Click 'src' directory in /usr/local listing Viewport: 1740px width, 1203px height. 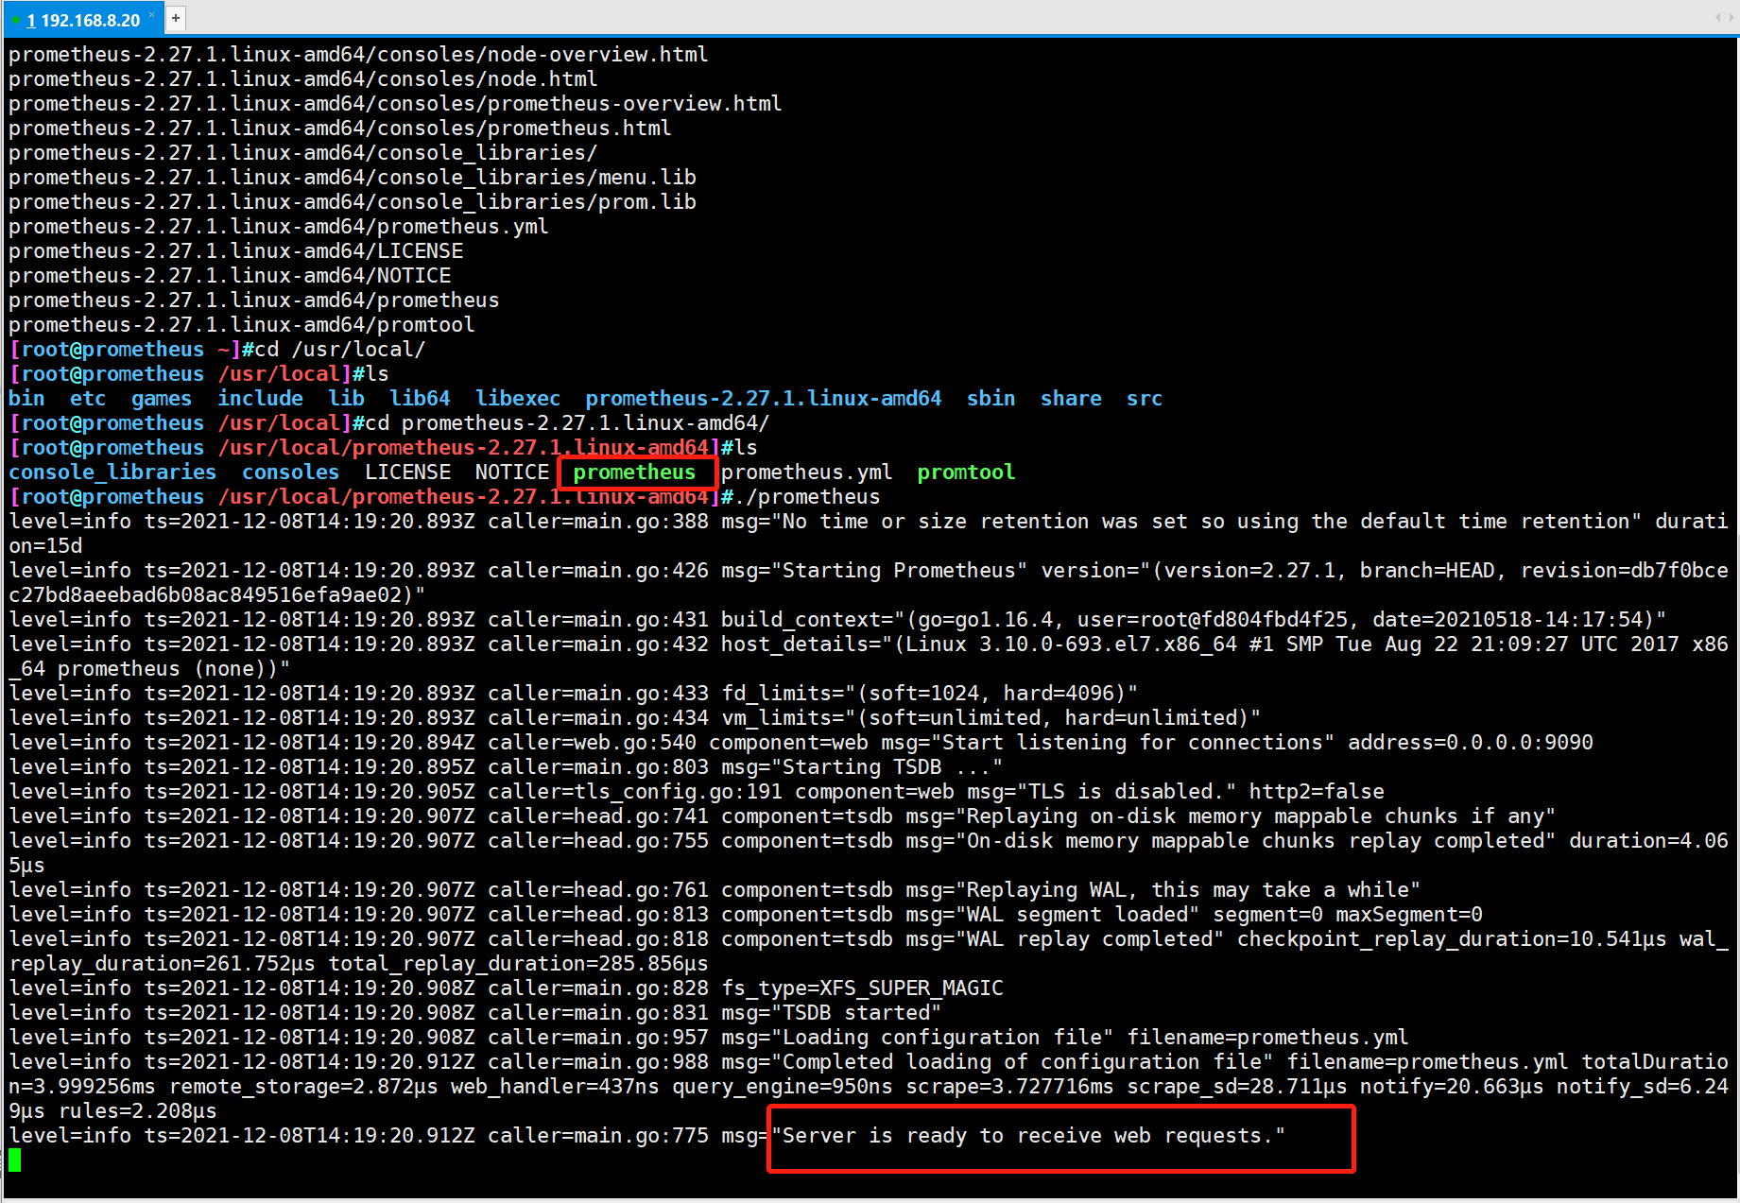[x=1145, y=398]
